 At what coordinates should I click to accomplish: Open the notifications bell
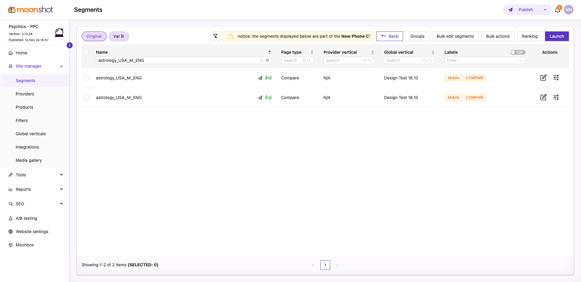557,10
